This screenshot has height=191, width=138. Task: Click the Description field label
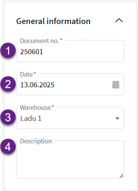36,141
